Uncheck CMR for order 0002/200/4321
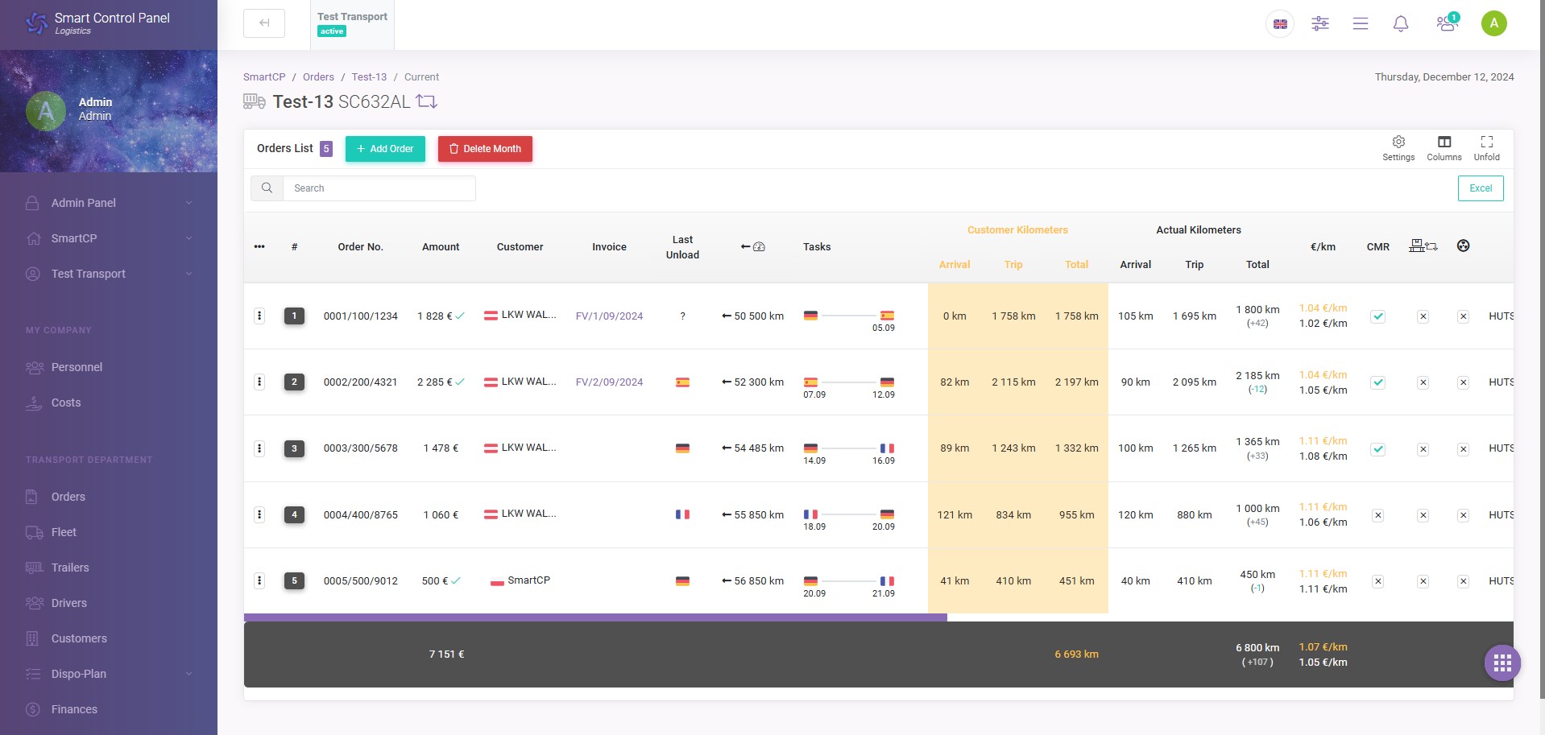Image resolution: width=1545 pixels, height=735 pixels. 1378,382
